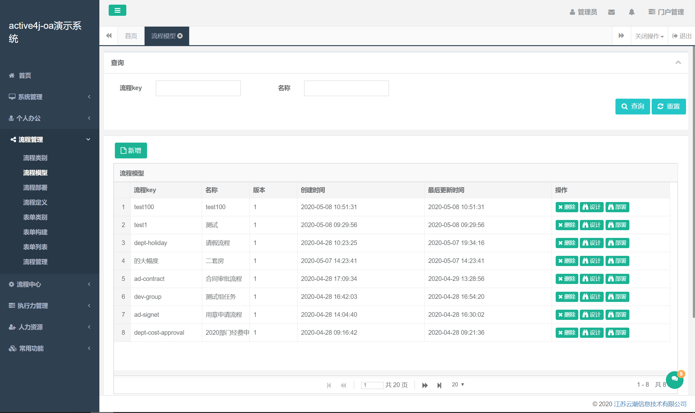Delete the test100 process model
The width and height of the screenshot is (695, 413).
567,207
